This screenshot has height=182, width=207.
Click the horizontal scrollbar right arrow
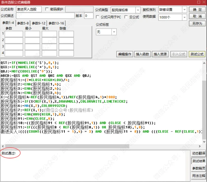click(x=200, y=146)
